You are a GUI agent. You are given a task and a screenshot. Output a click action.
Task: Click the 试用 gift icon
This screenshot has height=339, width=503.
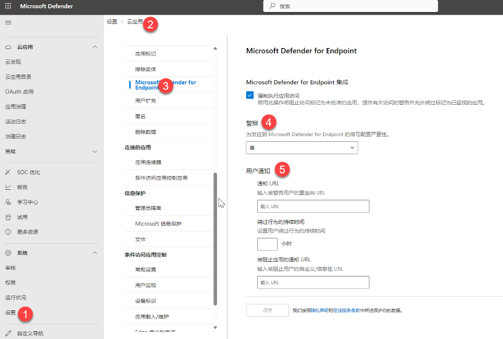point(8,217)
